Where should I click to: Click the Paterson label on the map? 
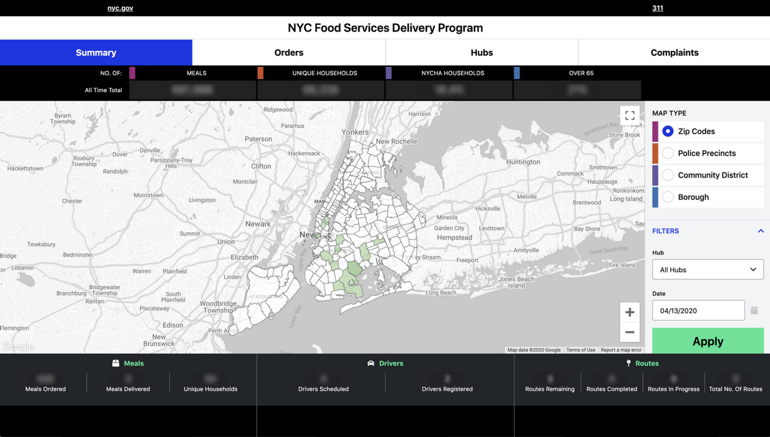click(x=258, y=139)
